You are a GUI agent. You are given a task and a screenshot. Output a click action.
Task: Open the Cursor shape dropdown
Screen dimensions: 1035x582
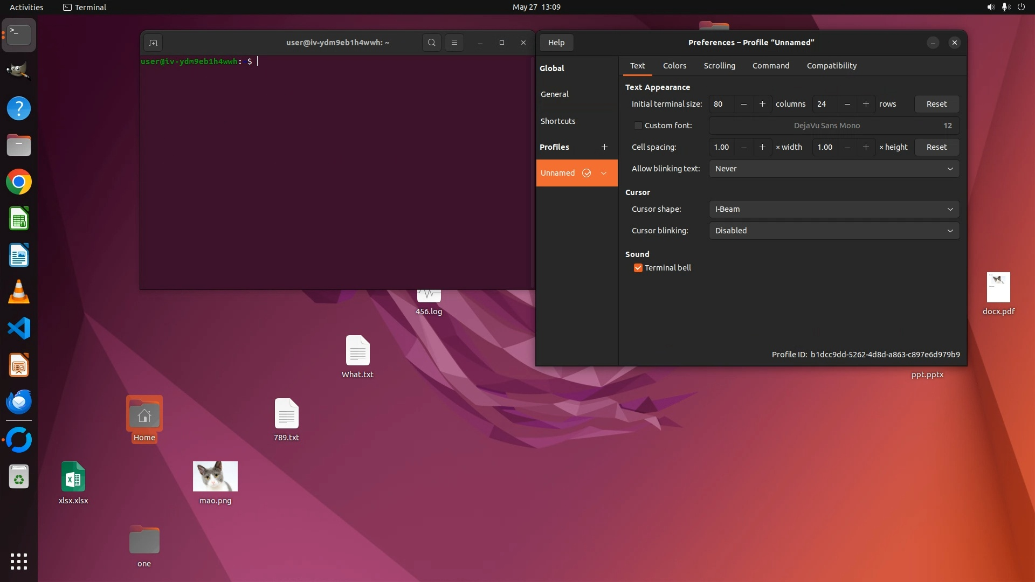(833, 209)
